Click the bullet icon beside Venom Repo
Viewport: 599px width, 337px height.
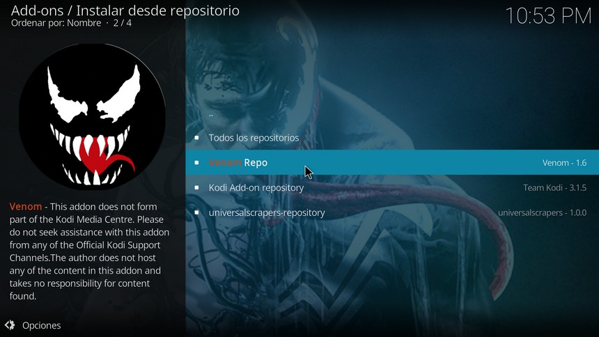tap(196, 162)
